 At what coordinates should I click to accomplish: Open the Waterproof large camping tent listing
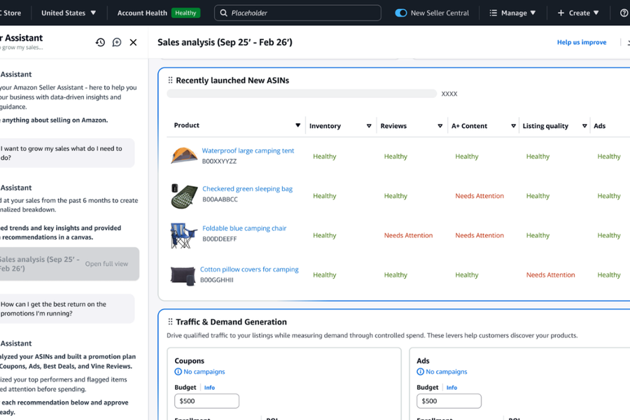click(248, 150)
